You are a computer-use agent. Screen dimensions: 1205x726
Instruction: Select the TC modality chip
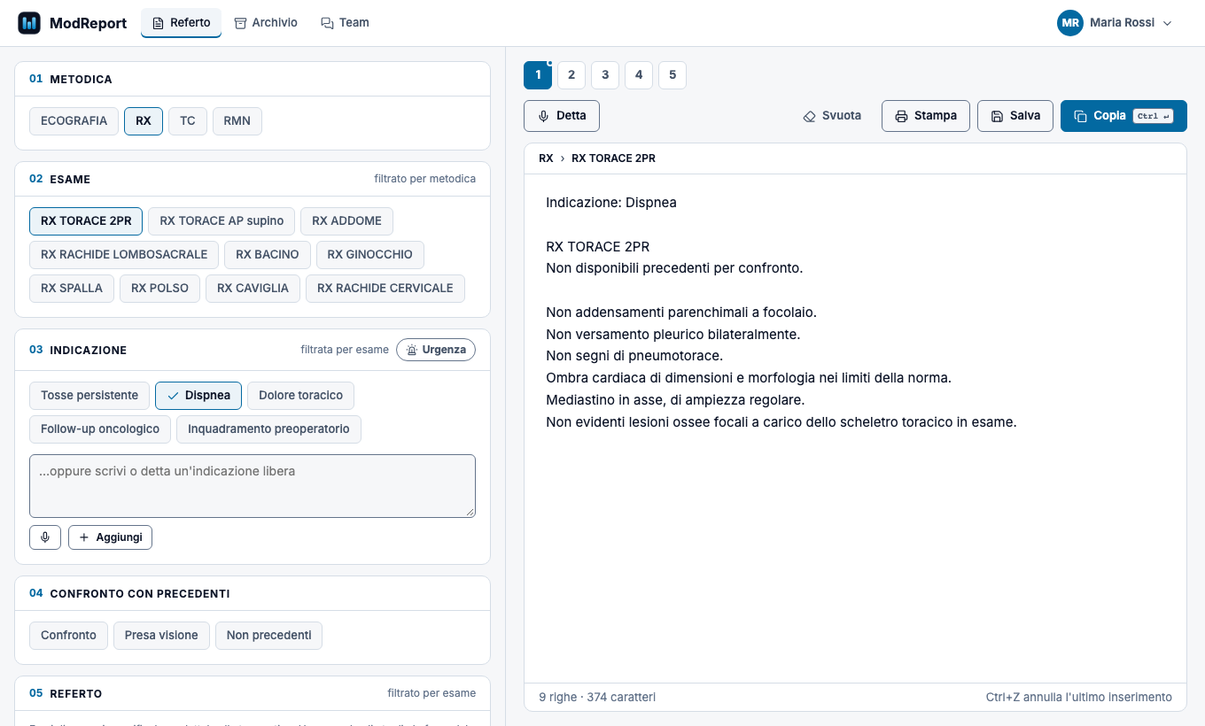point(188,121)
